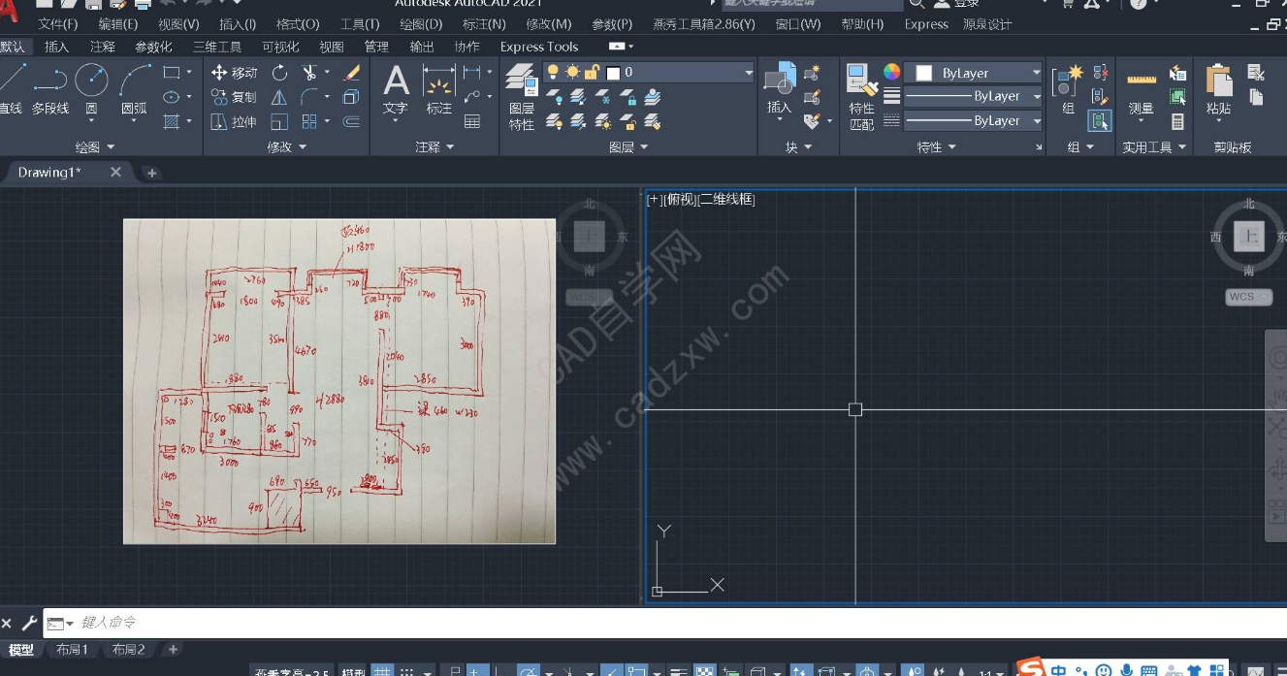
Task: Click the Stretch (拉伸) tool
Action: coord(234,122)
